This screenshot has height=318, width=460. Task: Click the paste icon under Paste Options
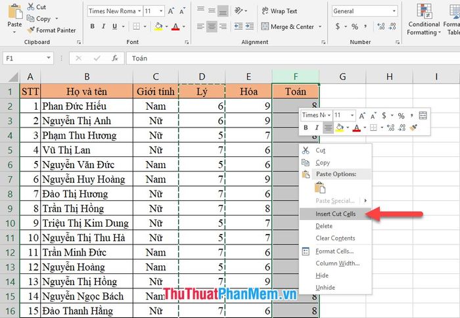(320, 188)
